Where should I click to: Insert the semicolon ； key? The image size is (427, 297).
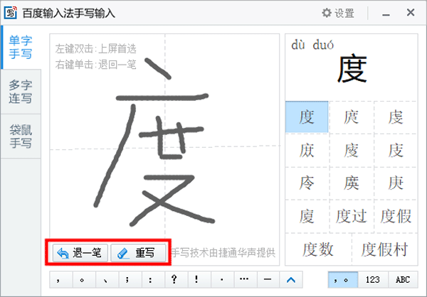coord(130,279)
